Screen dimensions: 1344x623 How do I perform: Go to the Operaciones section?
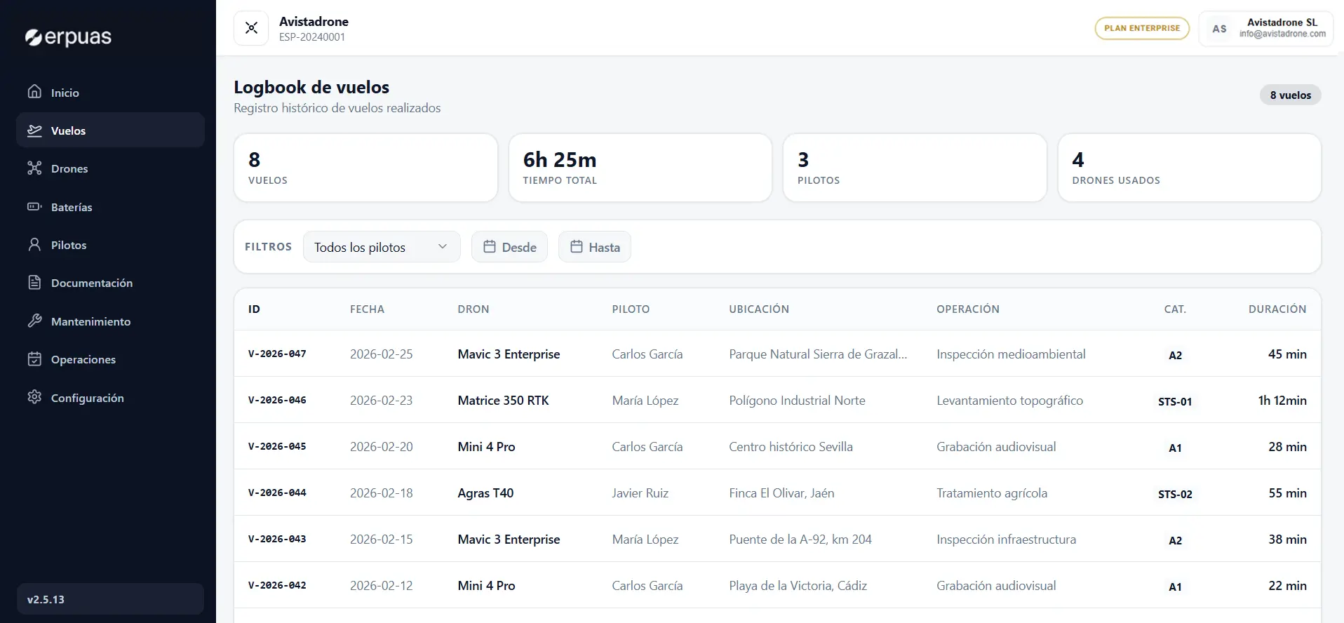[x=83, y=359]
